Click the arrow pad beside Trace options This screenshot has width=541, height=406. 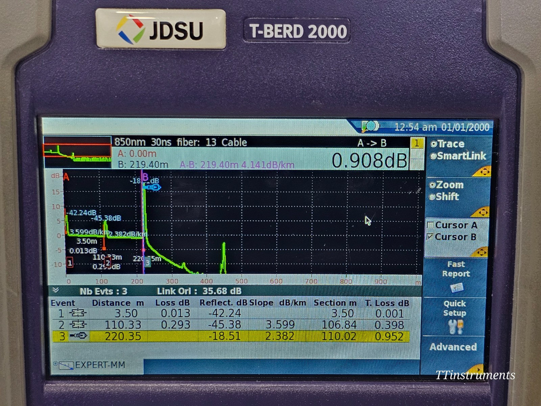[x=484, y=171]
